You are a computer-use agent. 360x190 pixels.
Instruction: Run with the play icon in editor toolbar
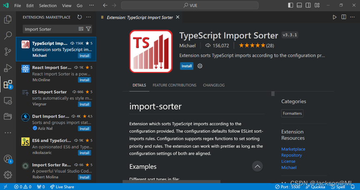point(335,17)
